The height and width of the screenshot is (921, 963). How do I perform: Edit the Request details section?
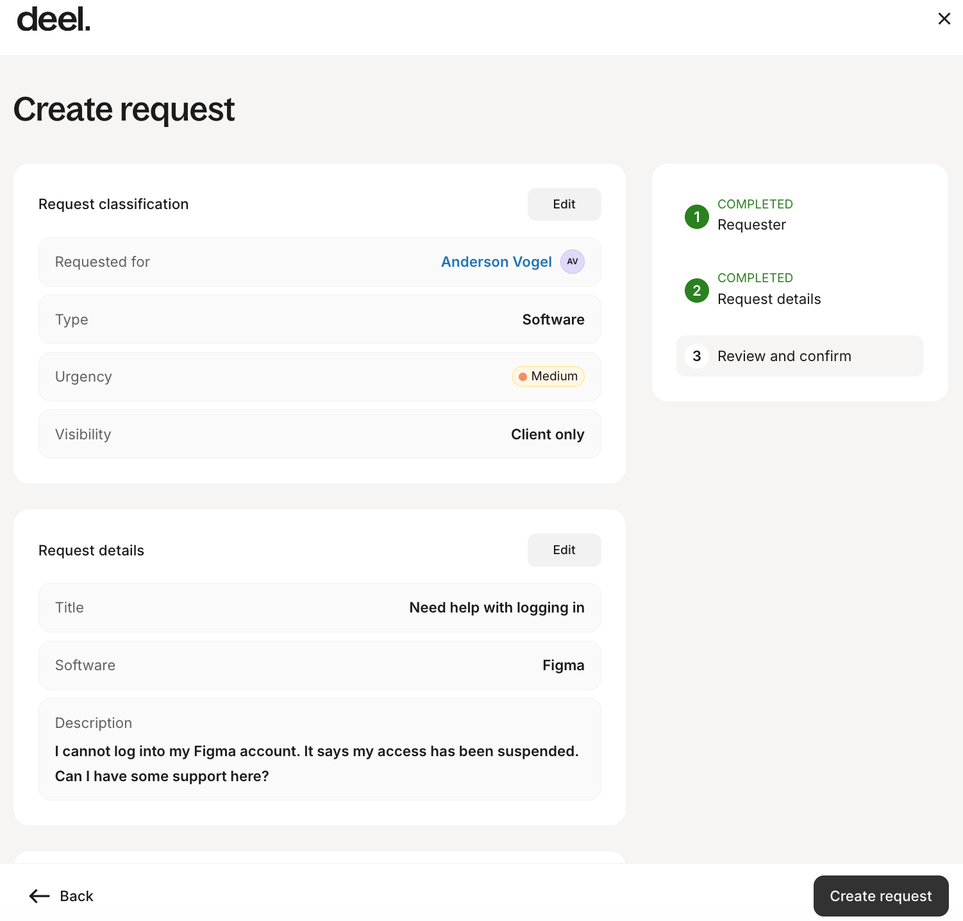click(x=564, y=550)
